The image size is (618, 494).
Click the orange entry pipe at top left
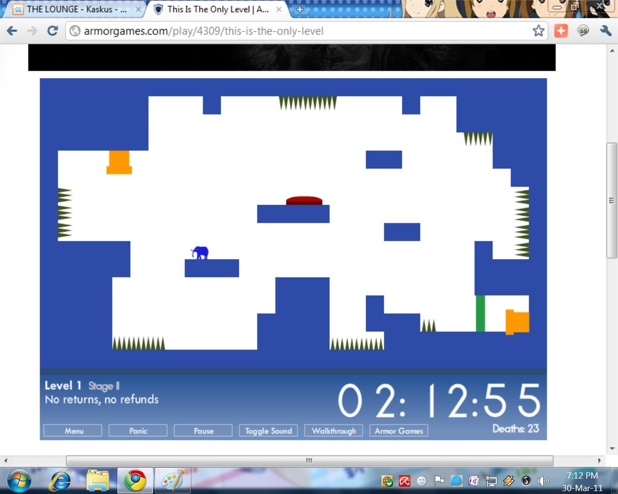coord(119,163)
